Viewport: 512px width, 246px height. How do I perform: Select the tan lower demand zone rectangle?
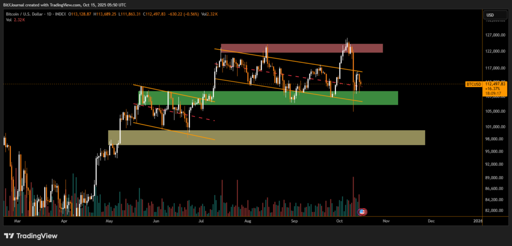click(266, 138)
